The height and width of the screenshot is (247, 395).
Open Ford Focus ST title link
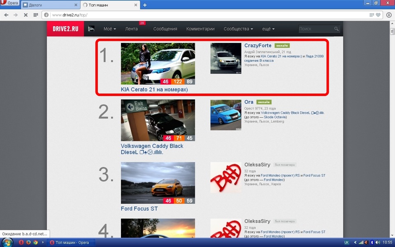139,209
